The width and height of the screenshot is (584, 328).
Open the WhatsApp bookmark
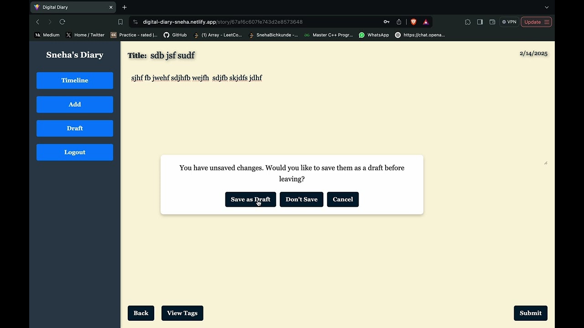pyautogui.click(x=374, y=35)
